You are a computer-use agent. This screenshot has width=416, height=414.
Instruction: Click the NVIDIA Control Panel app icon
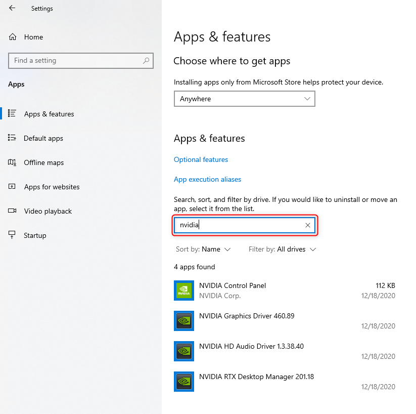(x=184, y=291)
